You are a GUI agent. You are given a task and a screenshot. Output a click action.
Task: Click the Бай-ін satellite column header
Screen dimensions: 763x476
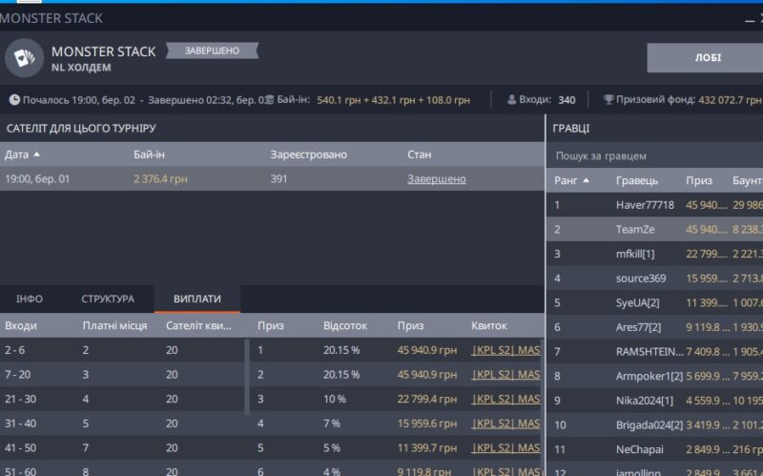[x=149, y=155]
